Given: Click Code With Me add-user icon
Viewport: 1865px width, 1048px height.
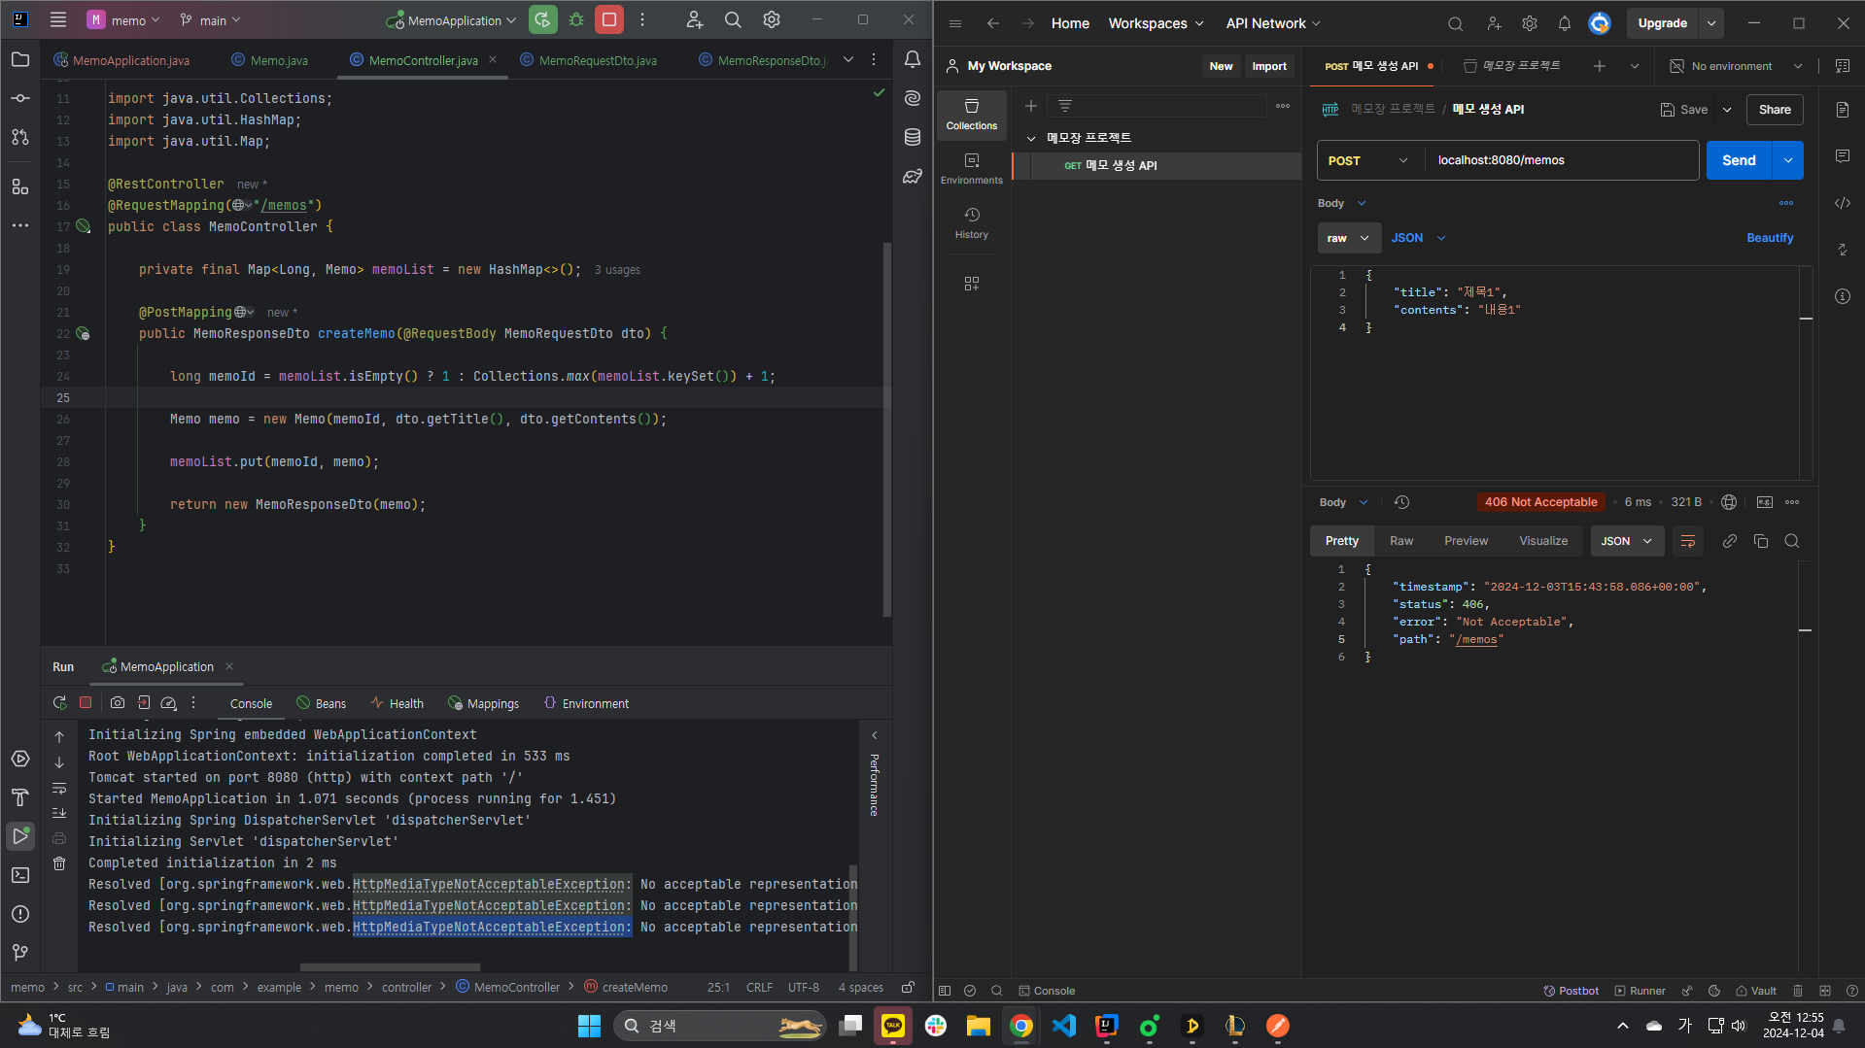Looking at the screenshot, I should tap(694, 19).
